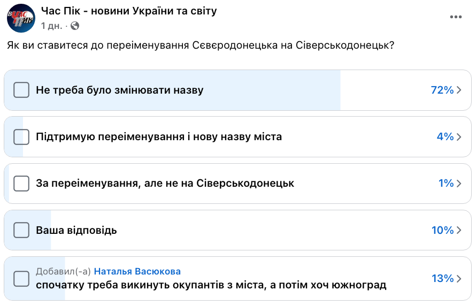Click the public globe privacy icon
This screenshot has width=476, height=305.
75,25
